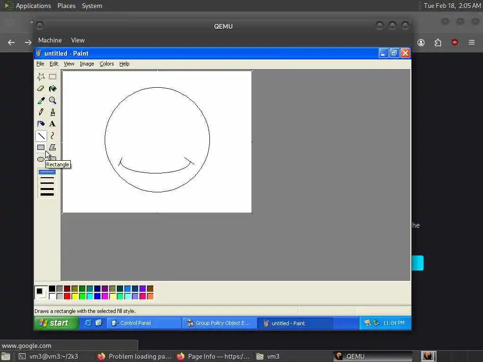The height and width of the screenshot is (362, 483).
Task: Click the uBlock Origin shield icon
Action: point(455,42)
